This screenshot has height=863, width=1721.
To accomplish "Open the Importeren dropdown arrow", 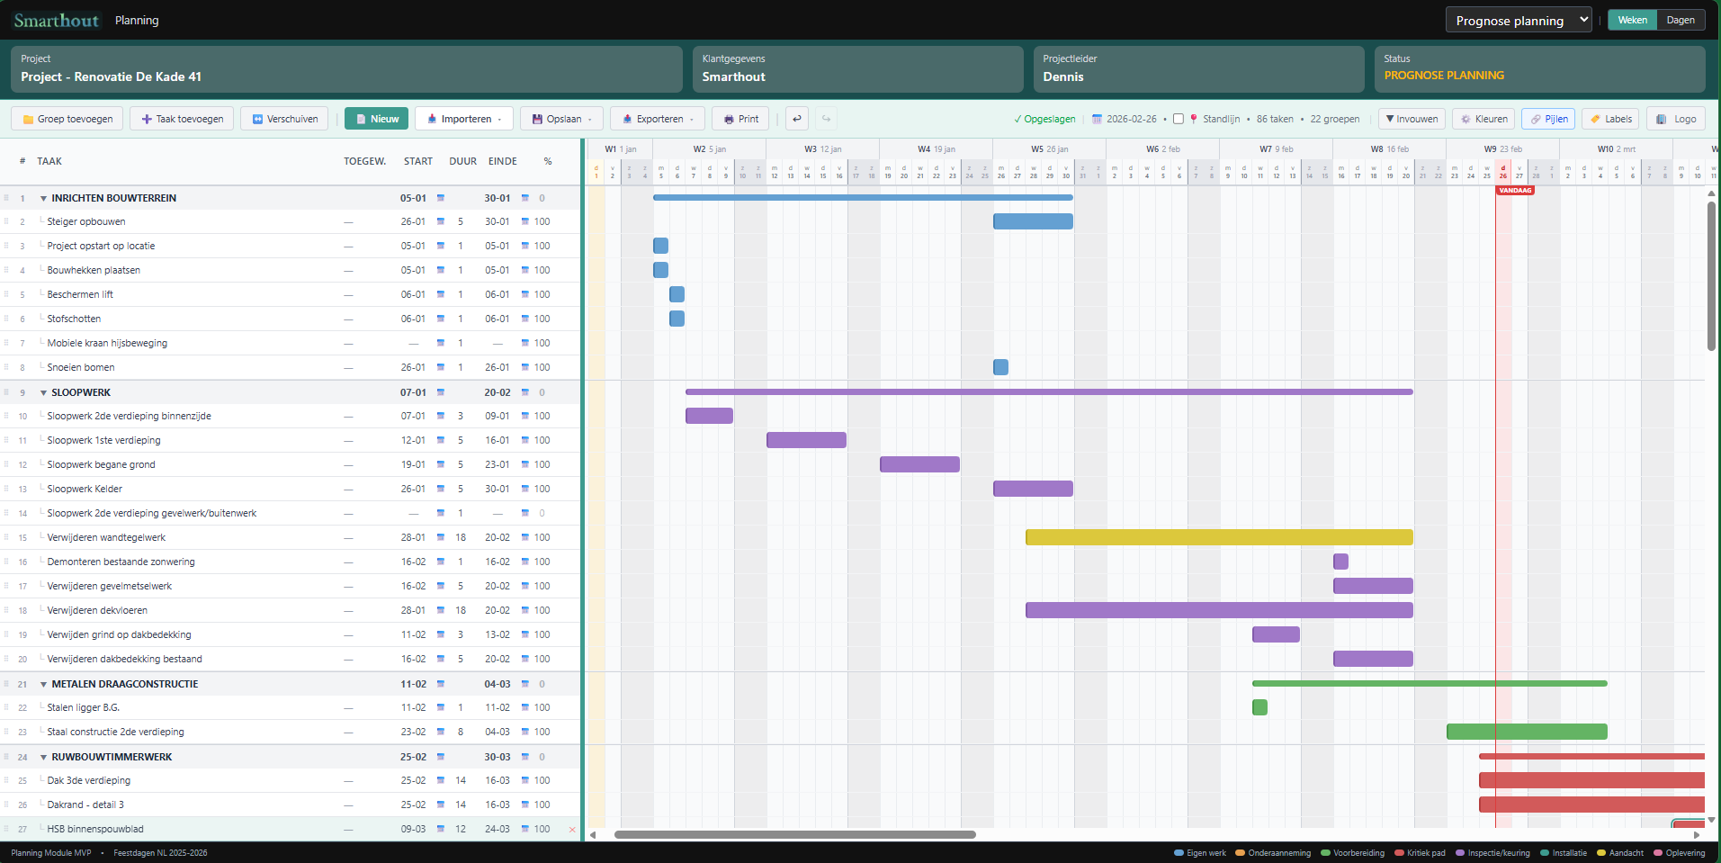I will pos(501,118).
